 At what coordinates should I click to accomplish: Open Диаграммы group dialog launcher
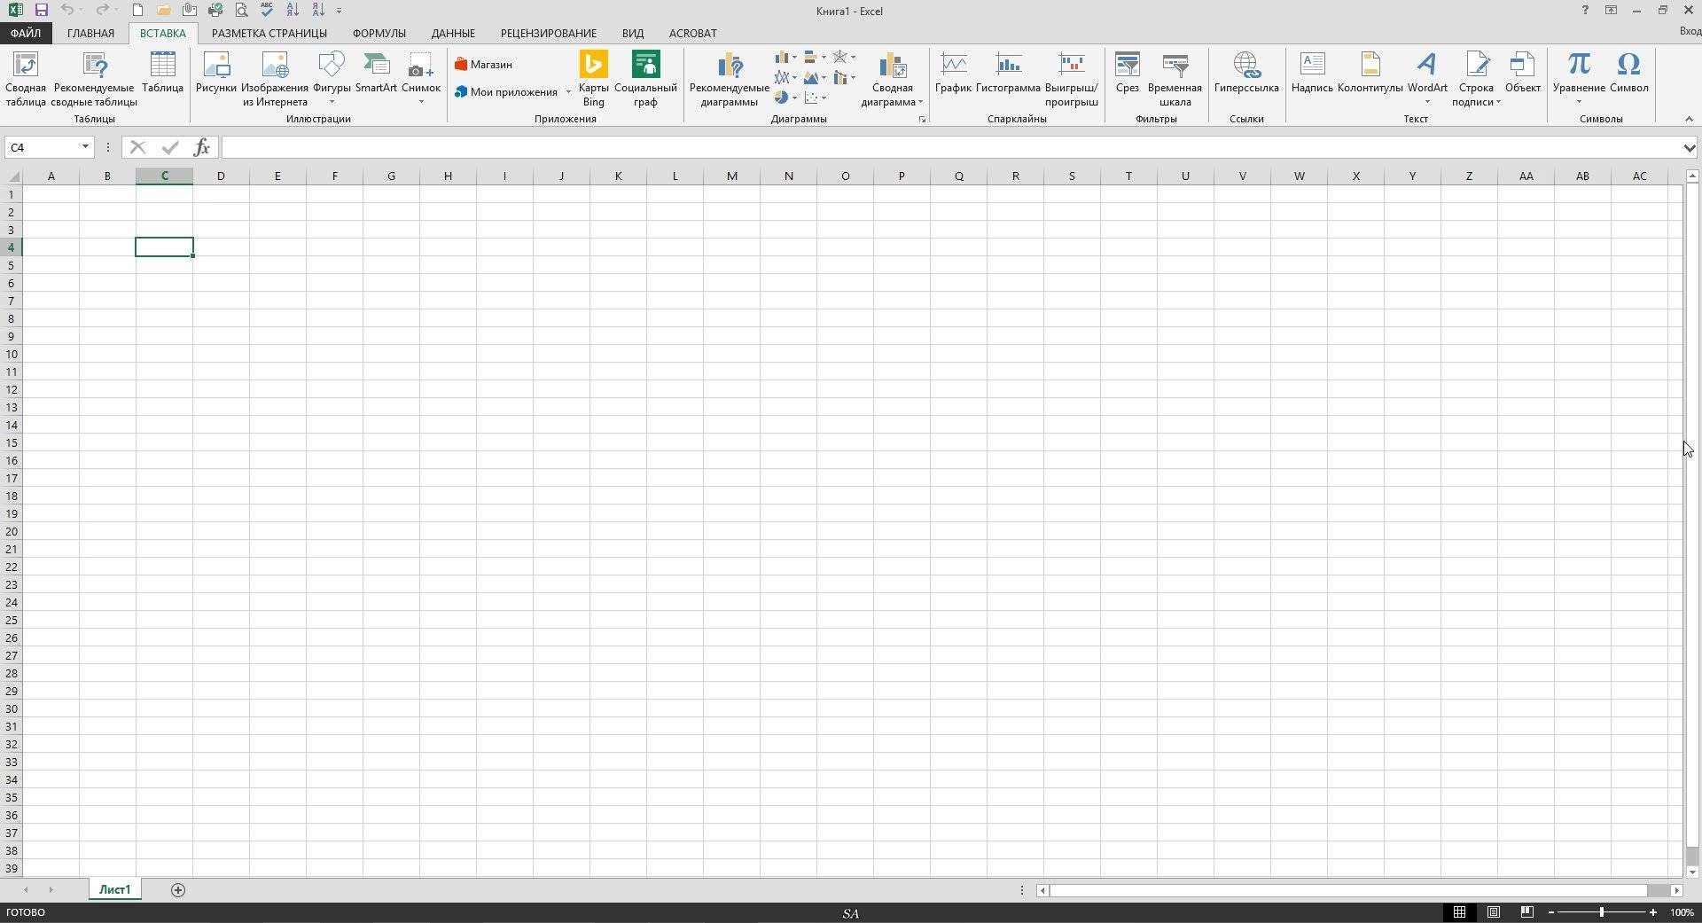922,119
